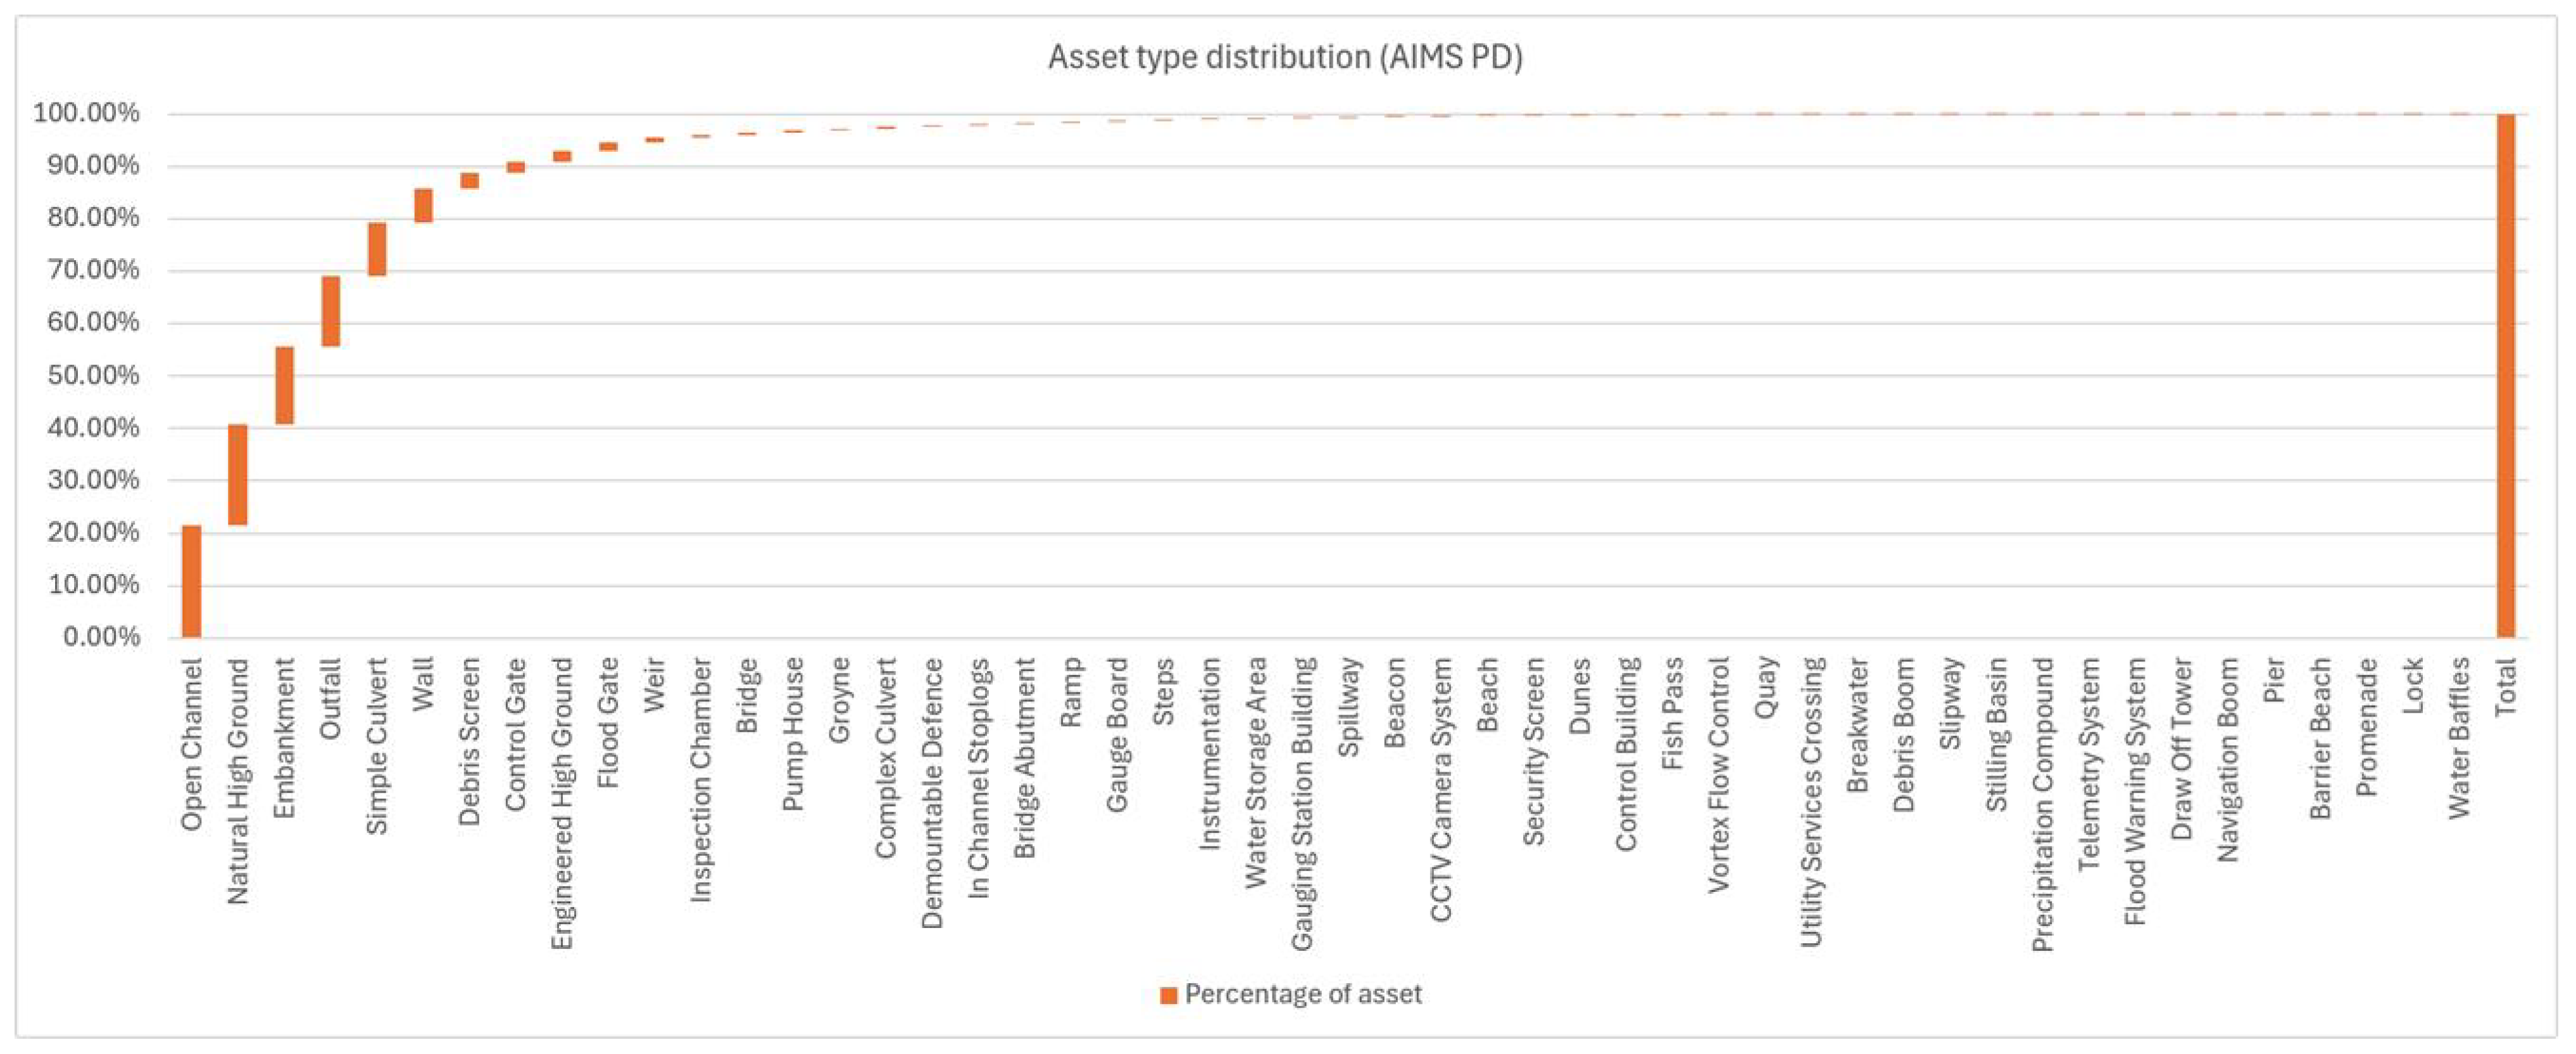Click the 50.00% y-axis label

(x=94, y=375)
